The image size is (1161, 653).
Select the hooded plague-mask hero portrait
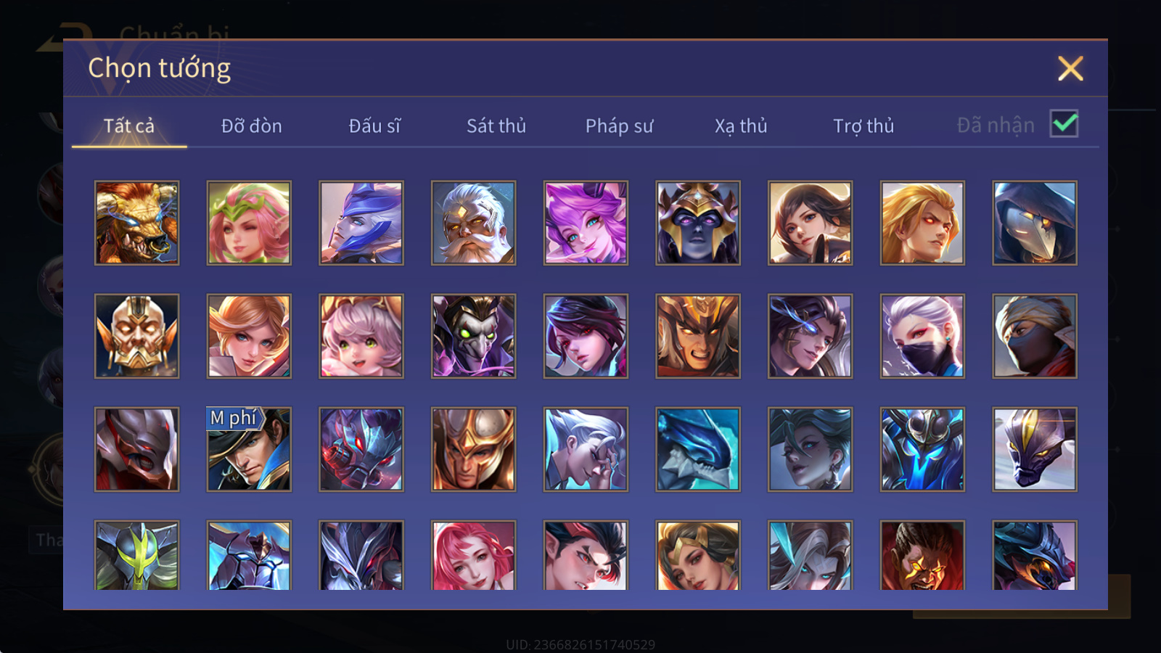(x=1035, y=223)
